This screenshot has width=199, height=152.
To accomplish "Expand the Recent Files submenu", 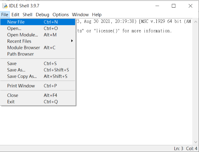I will [38, 41].
